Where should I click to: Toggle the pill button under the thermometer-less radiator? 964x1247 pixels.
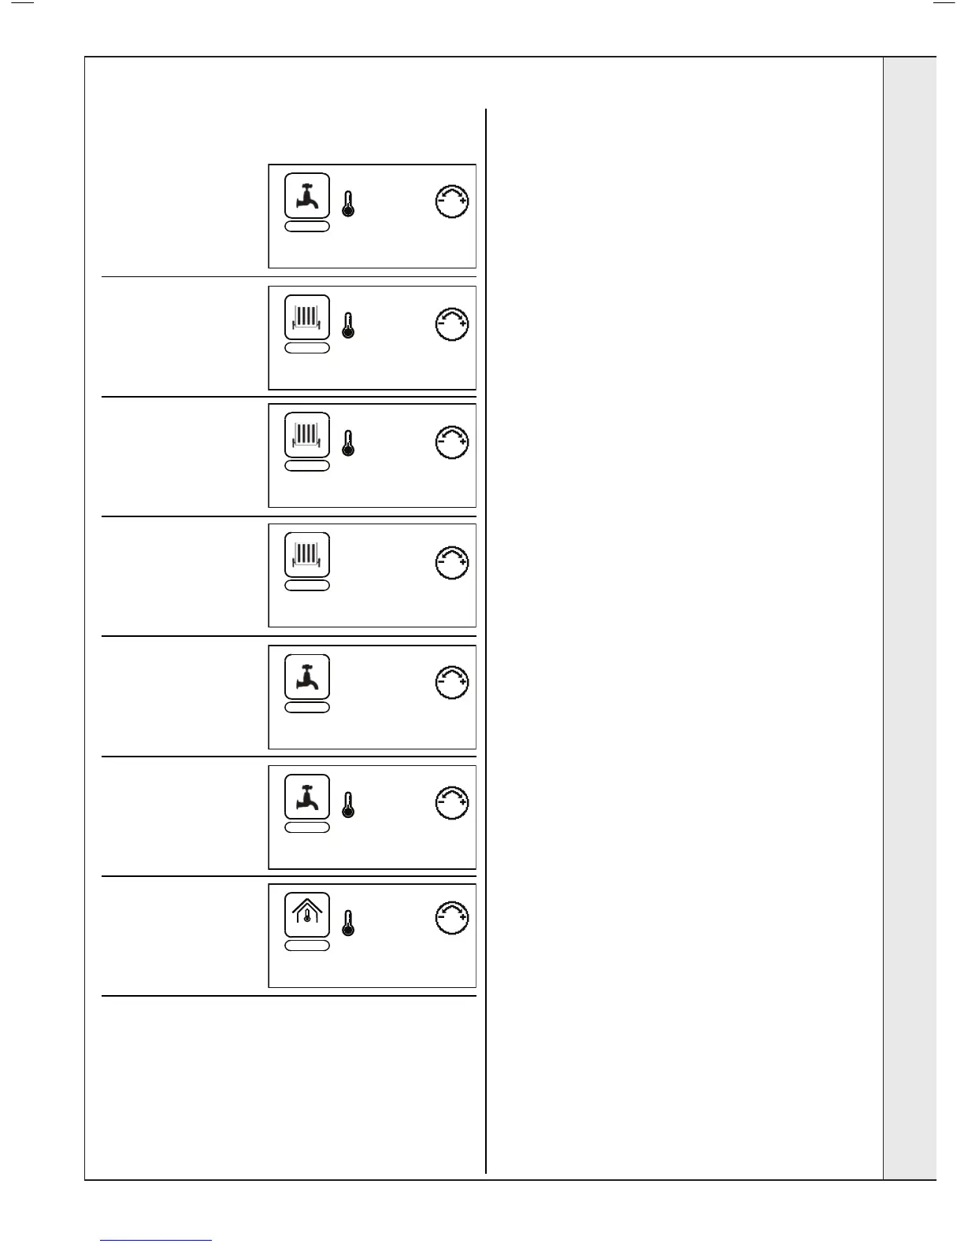pyautogui.click(x=307, y=585)
